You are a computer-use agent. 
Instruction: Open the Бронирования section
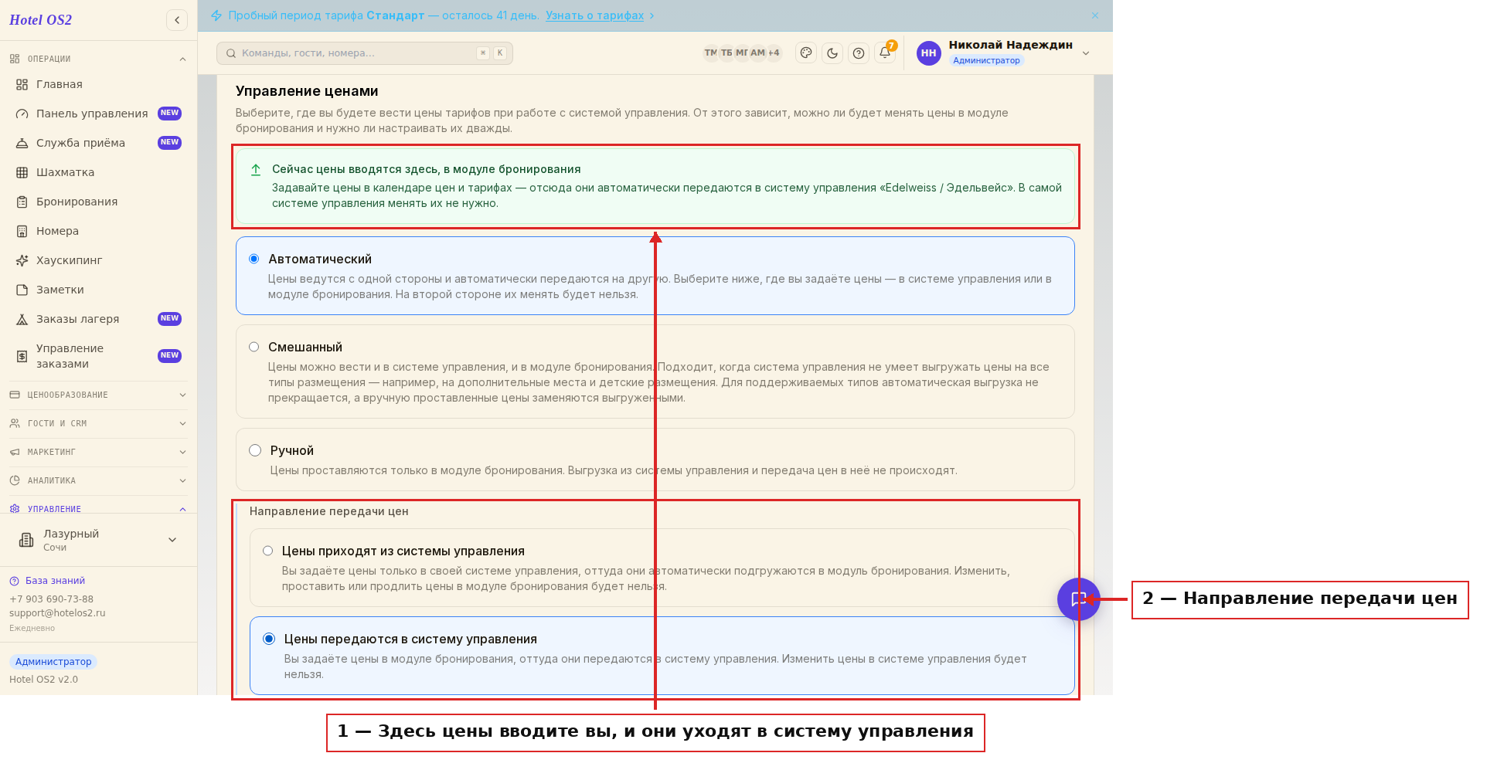coord(98,202)
